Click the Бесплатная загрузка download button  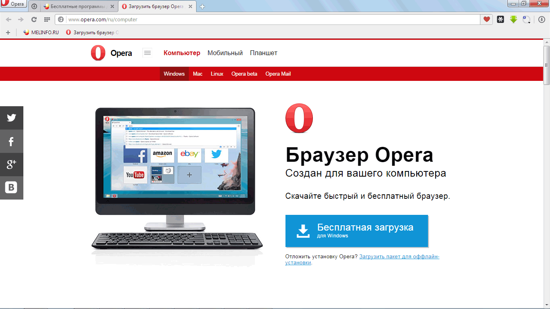(x=356, y=231)
